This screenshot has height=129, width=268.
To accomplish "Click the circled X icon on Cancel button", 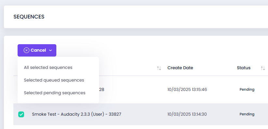I will [x=26, y=50].
